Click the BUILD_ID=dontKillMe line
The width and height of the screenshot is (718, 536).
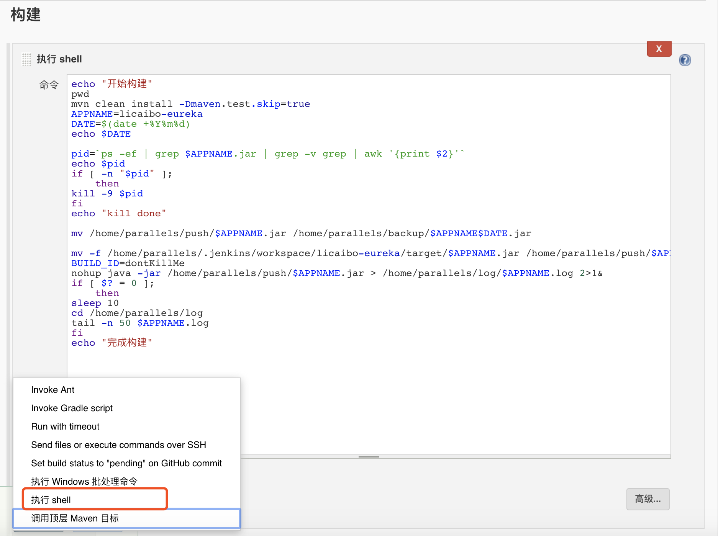(x=128, y=263)
